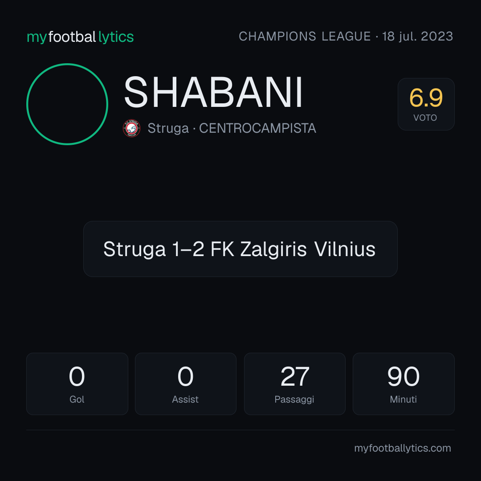Viewport: 481px width, 481px height.
Task: Click the Struga · Centrocampista subtitle
Action: pyautogui.click(x=232, y=128)
